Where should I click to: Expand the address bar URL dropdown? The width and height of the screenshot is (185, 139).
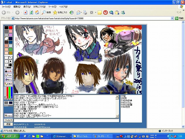tap(172, 18)
